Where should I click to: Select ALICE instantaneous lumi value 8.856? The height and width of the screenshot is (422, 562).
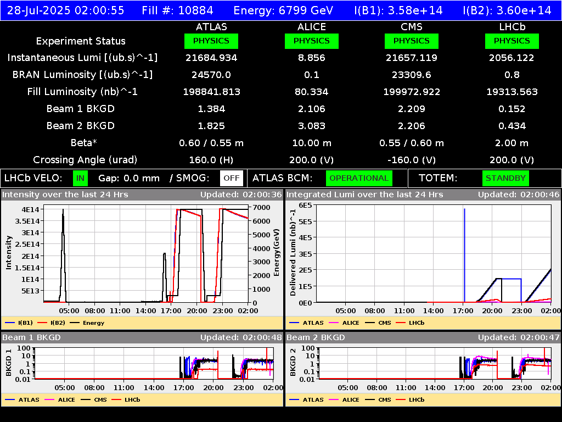[x=312, y=58]
